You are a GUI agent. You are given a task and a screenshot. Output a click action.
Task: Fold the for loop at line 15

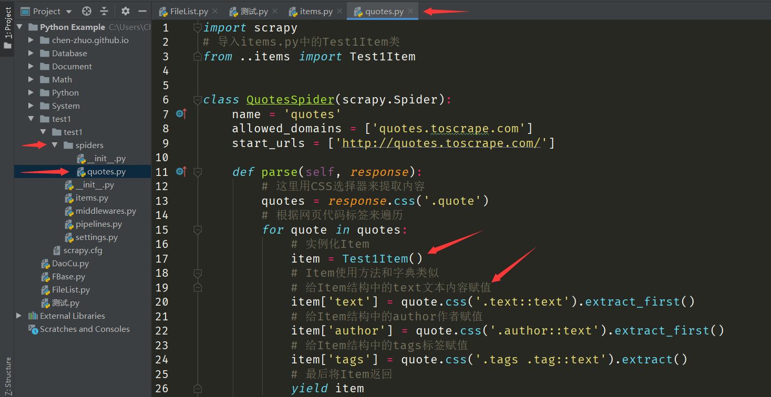coord(197,229)
